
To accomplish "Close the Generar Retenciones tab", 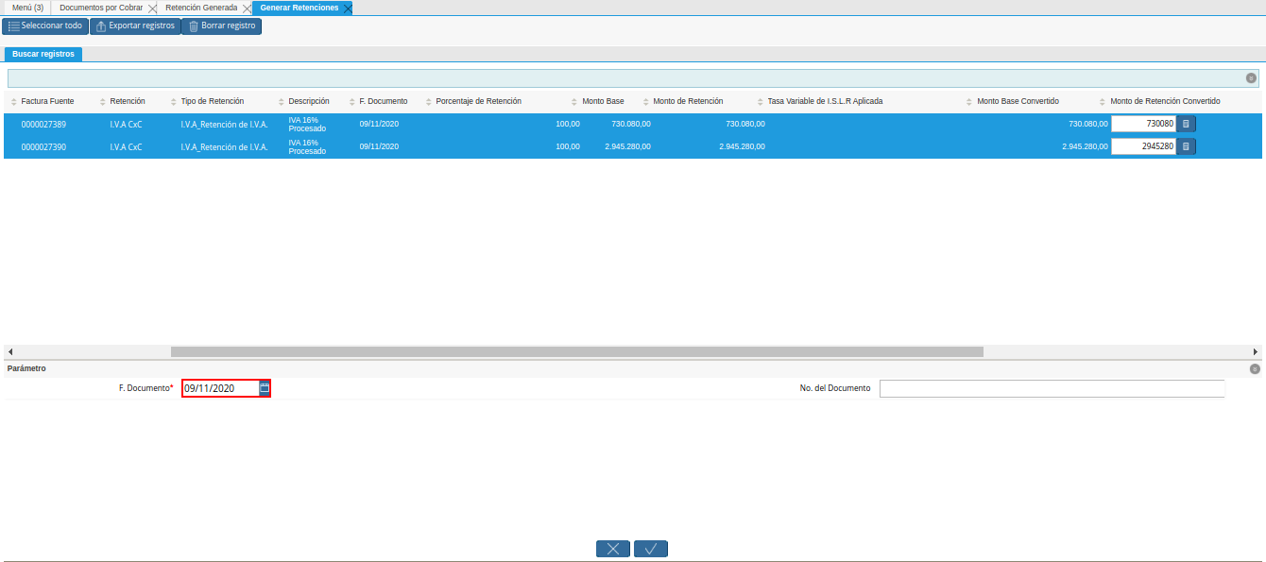I will (348, 8).
